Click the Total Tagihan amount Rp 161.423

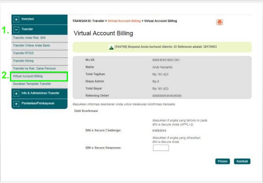(160, 74)
